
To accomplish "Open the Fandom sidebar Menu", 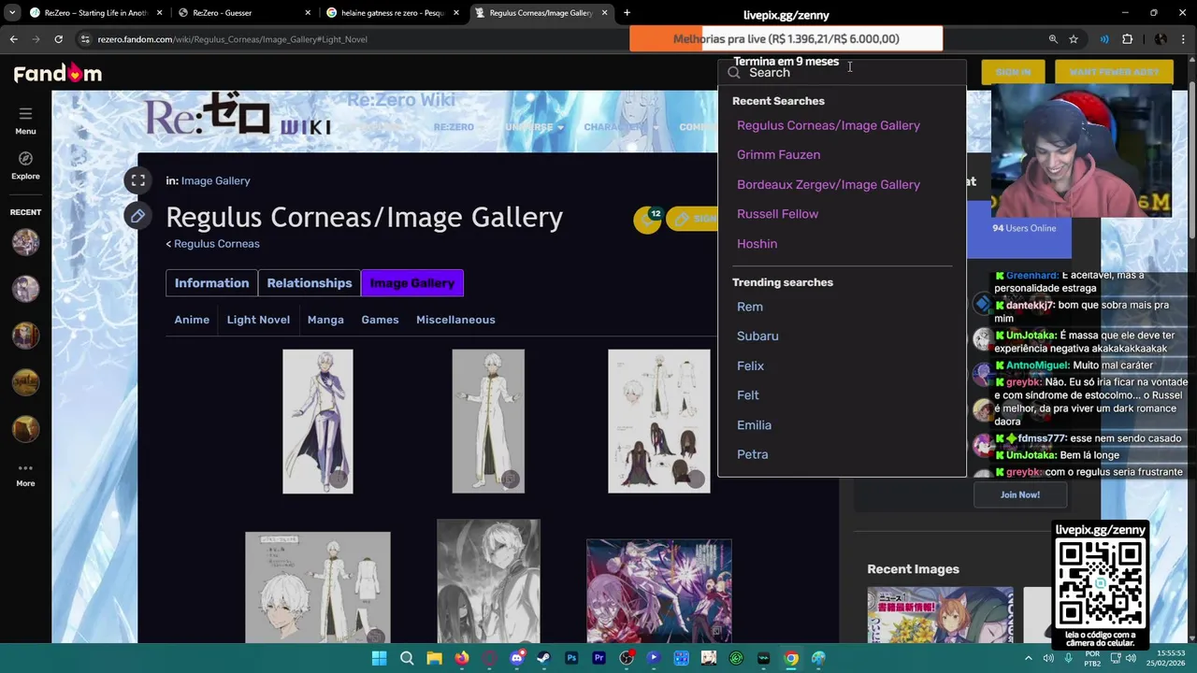I will [25, 120].
